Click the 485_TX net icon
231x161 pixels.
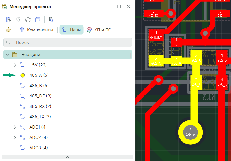[x=23, y=117]
